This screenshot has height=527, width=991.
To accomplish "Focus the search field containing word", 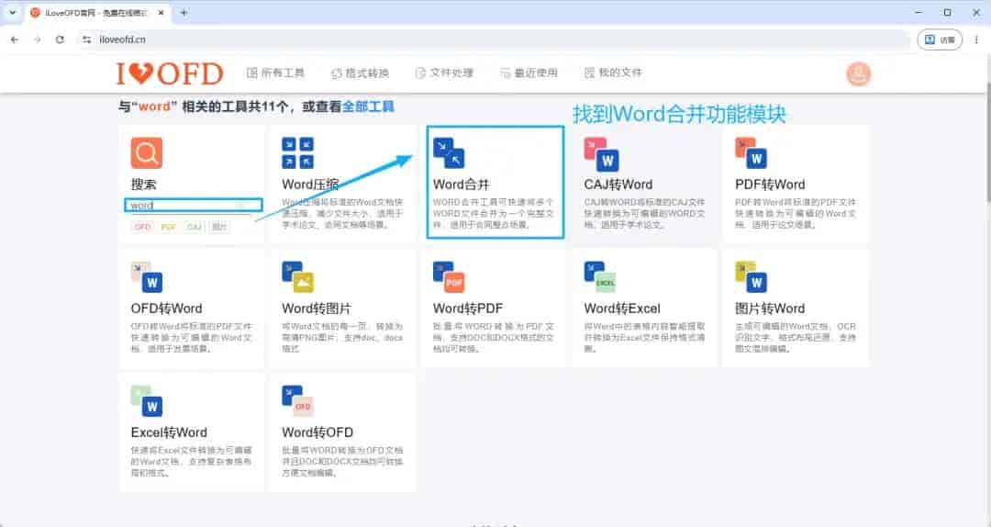I will coord(194,205).
